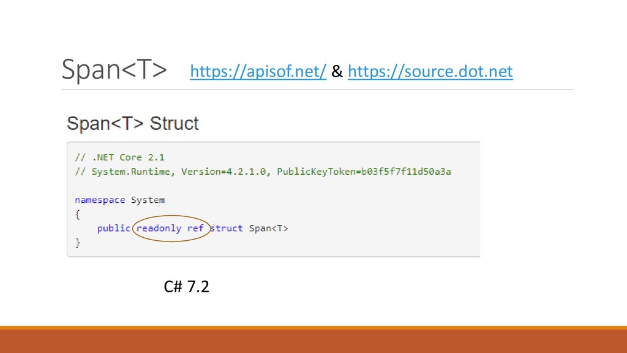Click the 'namespace' keyword

click(x=100, y=200)
